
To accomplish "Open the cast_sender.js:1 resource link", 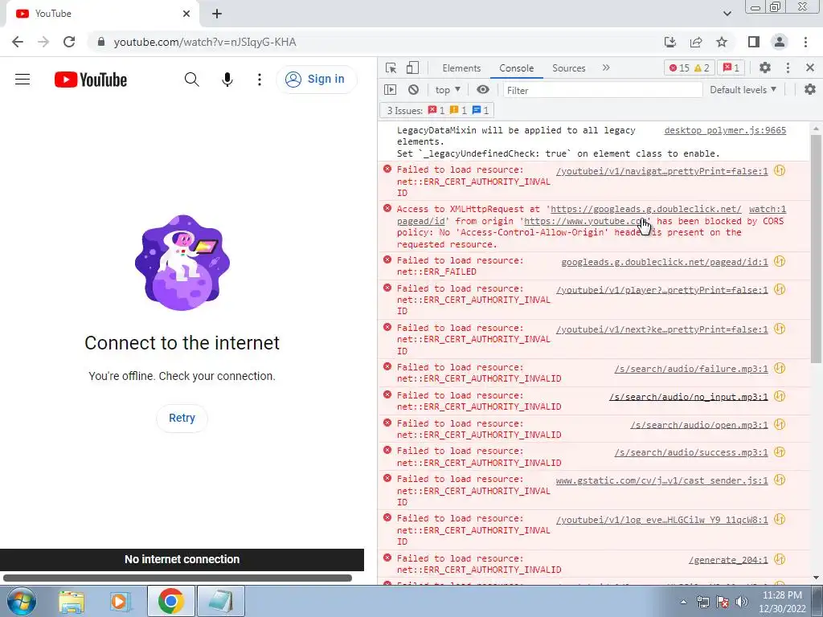I will click(x=661, y=480).
